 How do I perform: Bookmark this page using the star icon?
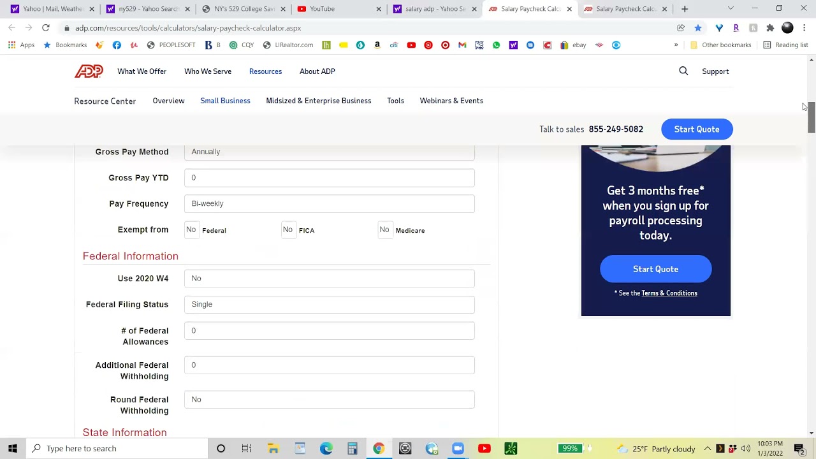coord(698,28)
